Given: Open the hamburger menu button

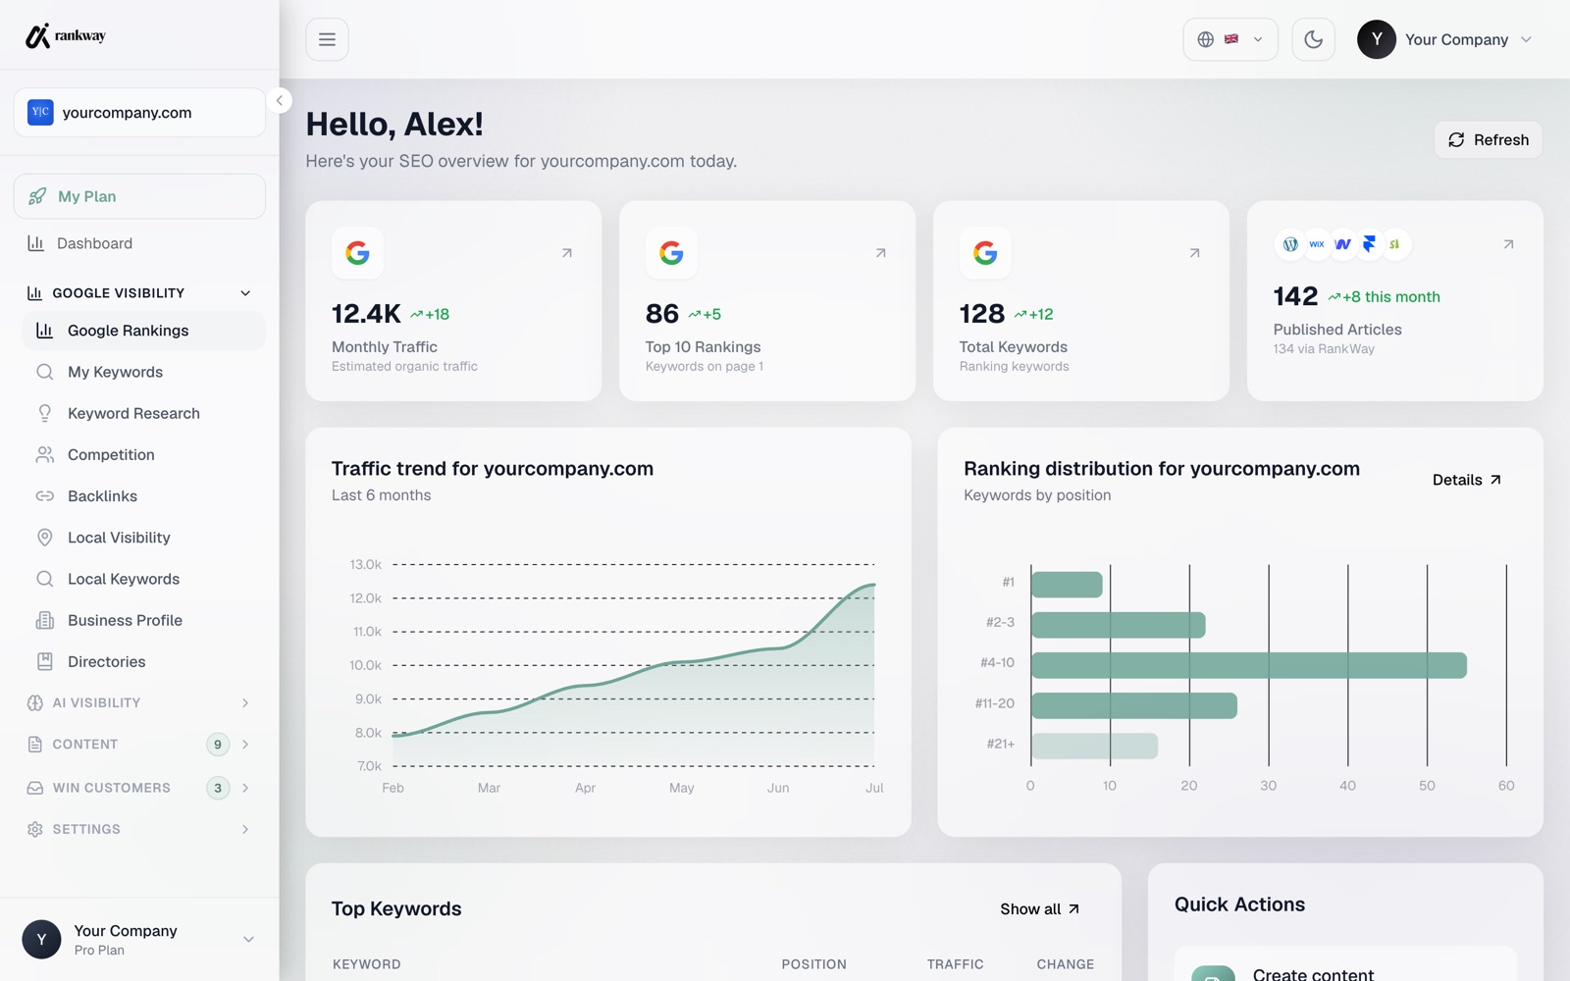Looking at the screenshot, I should (327, 39).
